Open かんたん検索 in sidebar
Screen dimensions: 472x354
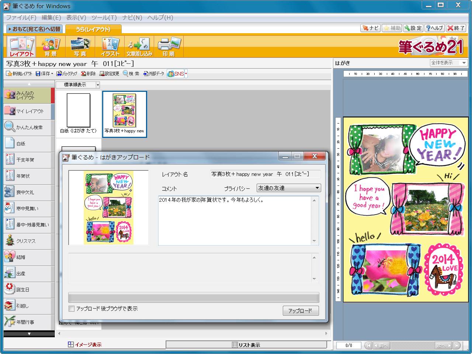point(29,128)
